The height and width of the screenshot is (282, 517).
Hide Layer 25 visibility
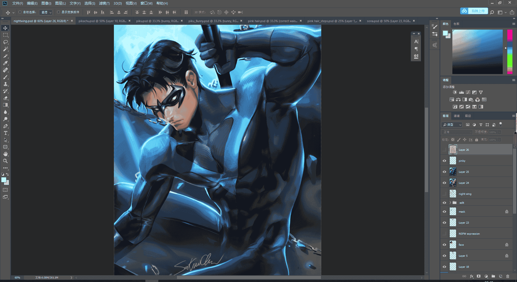(x=444, y=172)
